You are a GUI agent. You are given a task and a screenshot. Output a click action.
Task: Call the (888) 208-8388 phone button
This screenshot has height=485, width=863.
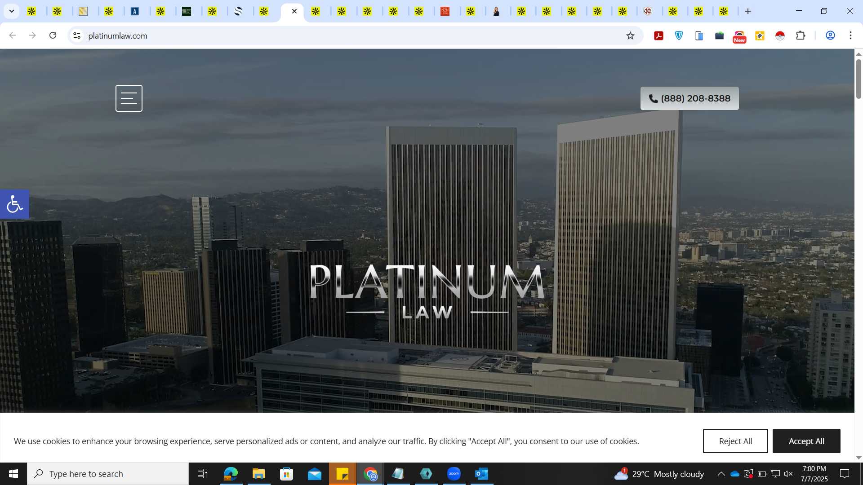690,98
